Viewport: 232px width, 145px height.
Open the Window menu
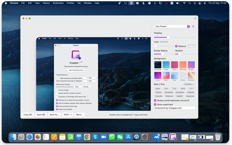(88, 3)
